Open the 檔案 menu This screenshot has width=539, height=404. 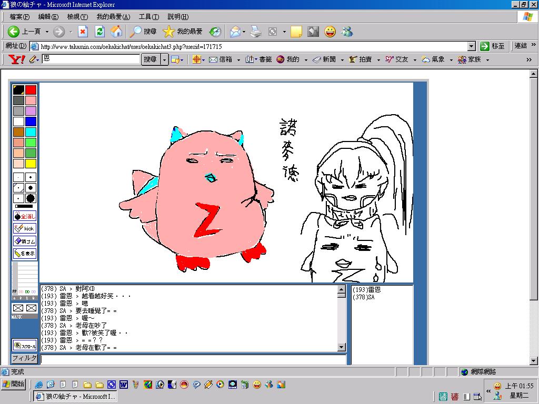point(19,17)
